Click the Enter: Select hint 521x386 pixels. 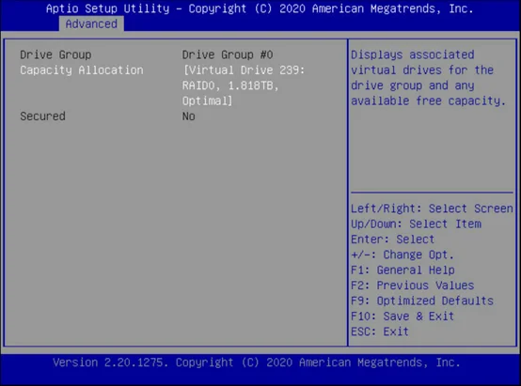pos(393,239)
